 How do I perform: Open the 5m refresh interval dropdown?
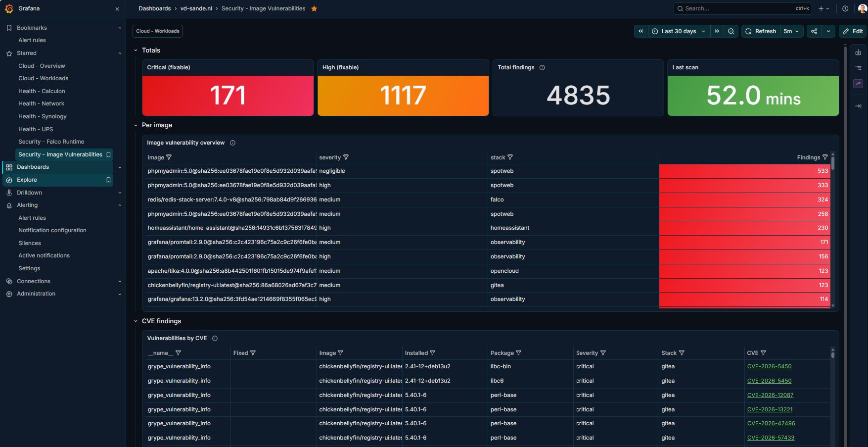click(x=791, y=31)
